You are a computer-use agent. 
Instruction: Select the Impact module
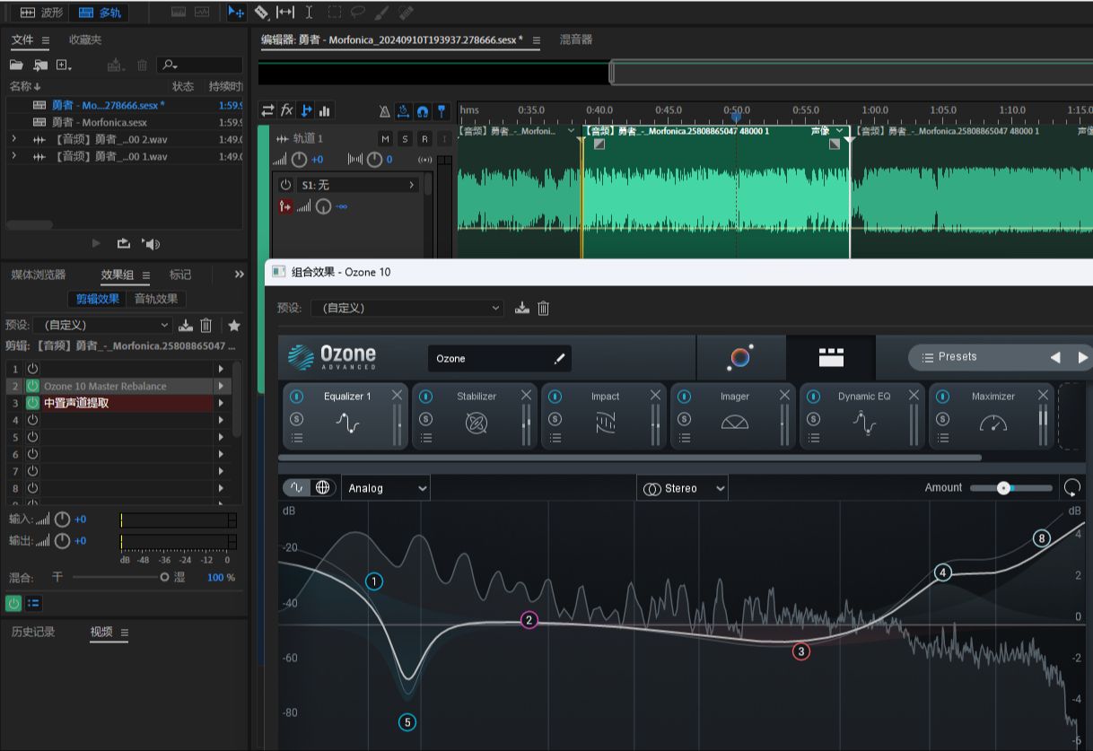pyautogui.click(x=606, y=416)
